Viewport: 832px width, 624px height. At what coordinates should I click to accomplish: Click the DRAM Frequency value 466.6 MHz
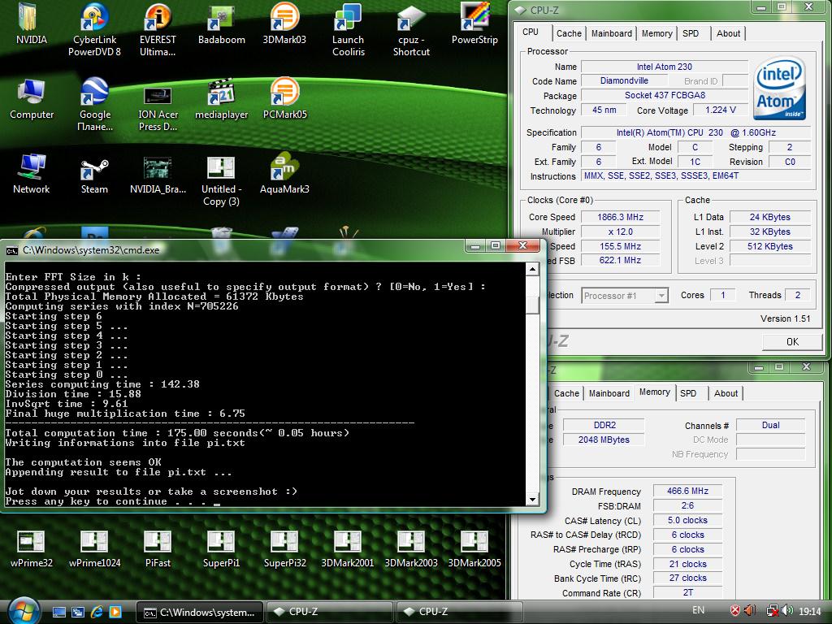tap(687, 491)
